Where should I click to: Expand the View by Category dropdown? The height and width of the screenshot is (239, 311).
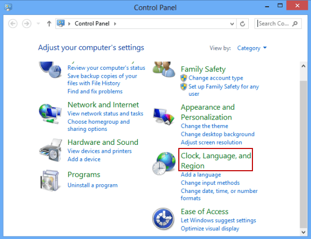coord(252,48)
